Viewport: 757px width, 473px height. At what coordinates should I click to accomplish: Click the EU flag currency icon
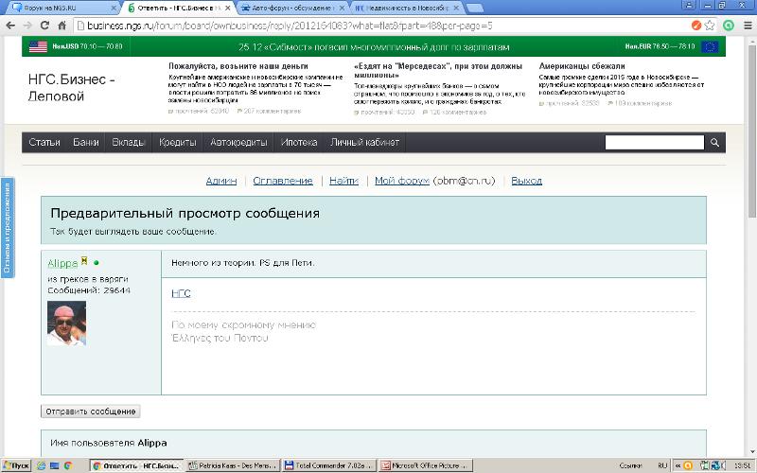[709, 45]
